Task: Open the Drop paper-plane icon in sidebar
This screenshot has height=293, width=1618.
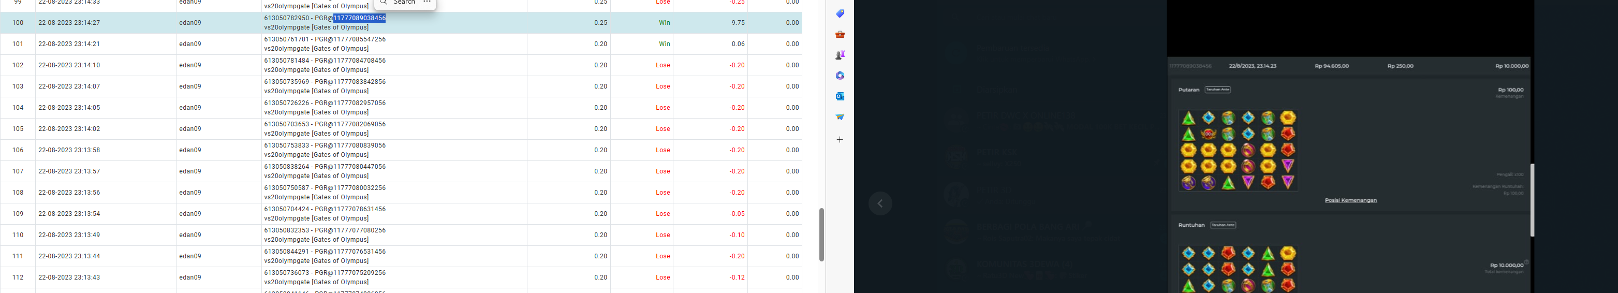Action: pos(840,117)
